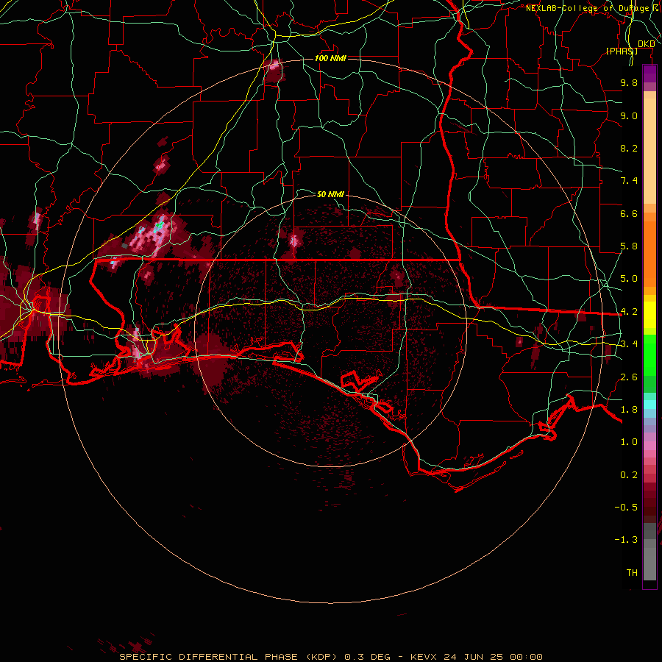This screenshot has height=662, width=662.
Task: Click the orange segment of the color bar
Action: 649,253
